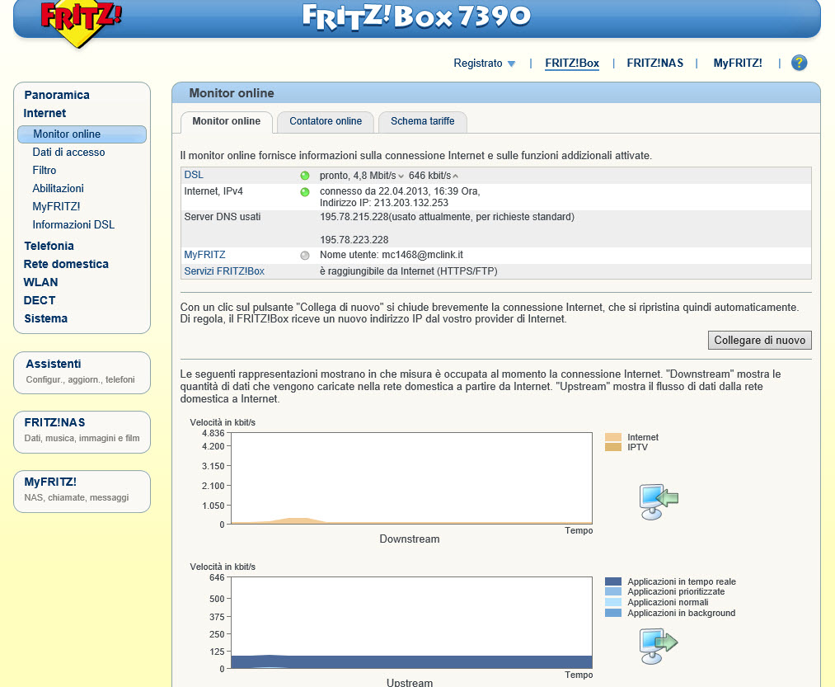Click Applicazioni in tempo reale legend swatch
Image resolution: width=835 pixels, height=687 pixels.
pos(613,581)
